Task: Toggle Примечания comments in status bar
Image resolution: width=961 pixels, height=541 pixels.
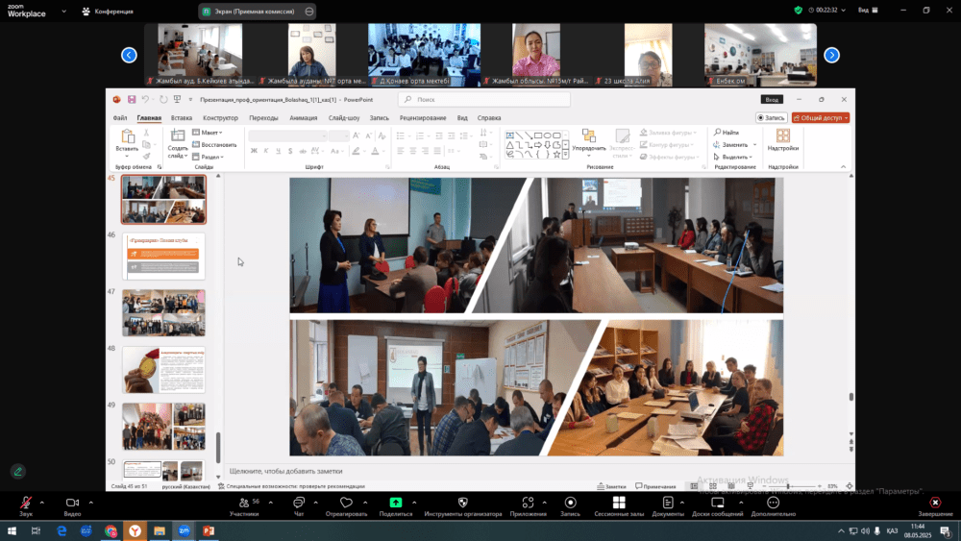Action: pyautogui.click(x=655, y=486)
